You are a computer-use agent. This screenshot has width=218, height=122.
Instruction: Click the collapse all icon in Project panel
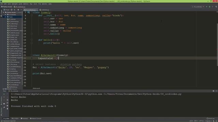(x=14, y=10)
